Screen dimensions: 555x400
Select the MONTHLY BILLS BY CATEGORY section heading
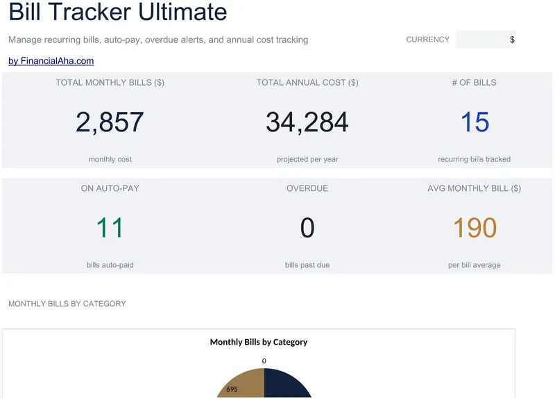[67, 304]
